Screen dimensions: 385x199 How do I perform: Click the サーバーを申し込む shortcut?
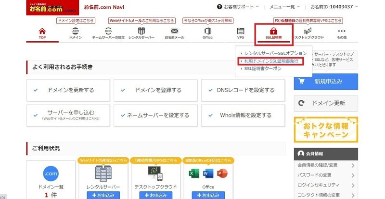(x=68, y=115)
